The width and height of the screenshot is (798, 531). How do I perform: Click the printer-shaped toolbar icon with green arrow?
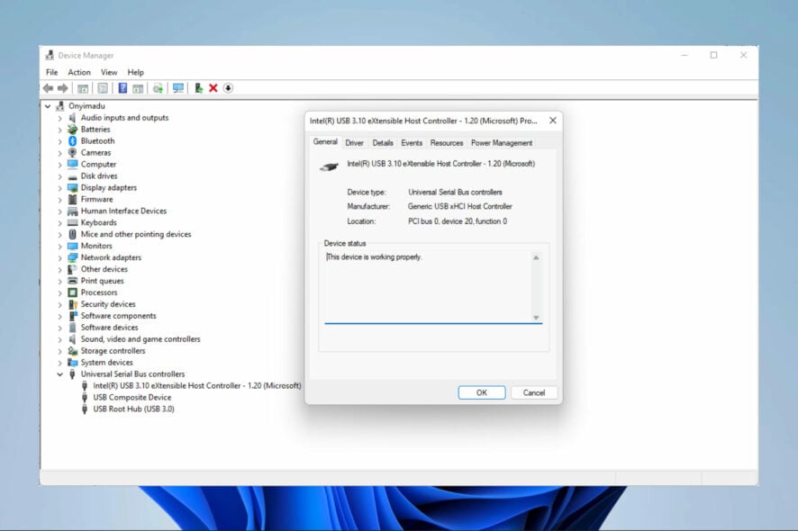[158, 88]
